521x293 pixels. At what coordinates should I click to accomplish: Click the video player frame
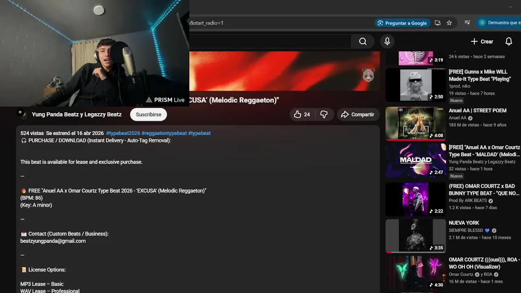[x=285, y=71]
